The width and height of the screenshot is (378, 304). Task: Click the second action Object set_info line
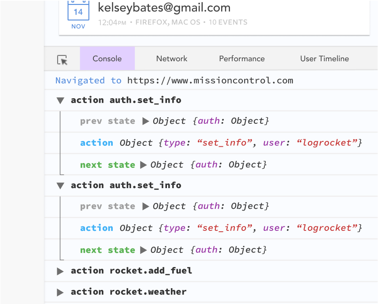(x=221, y=228)
